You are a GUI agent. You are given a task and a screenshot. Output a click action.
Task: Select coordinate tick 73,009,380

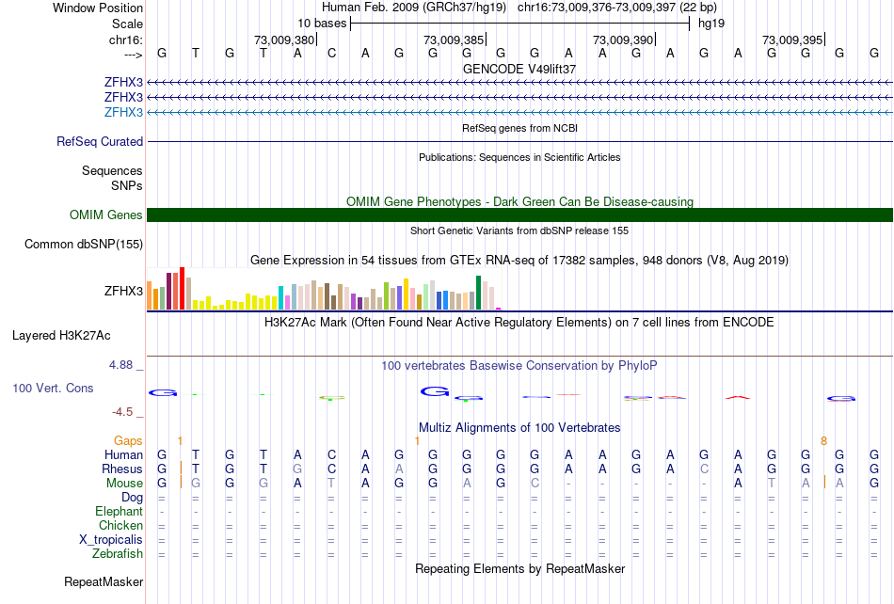pos(284,40)
